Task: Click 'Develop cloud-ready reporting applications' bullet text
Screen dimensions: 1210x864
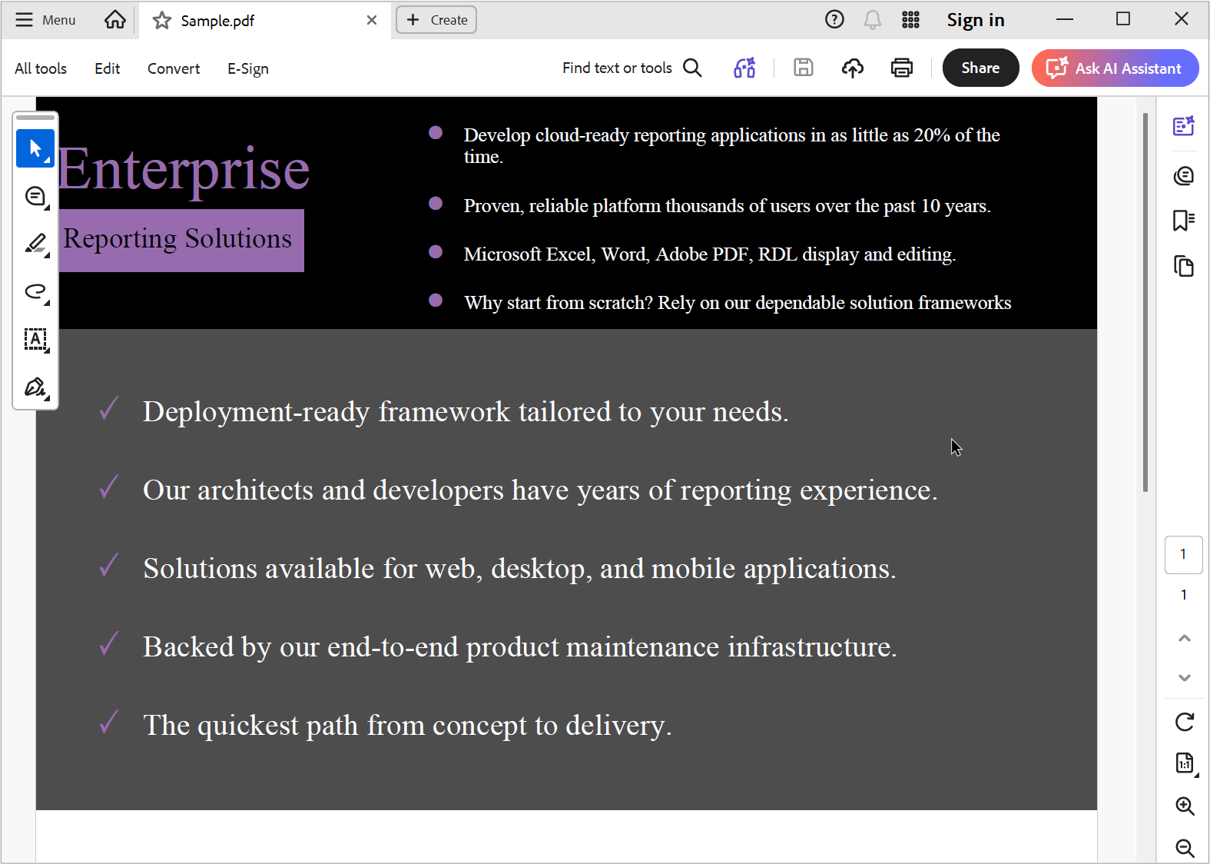Action: (731, 145)
